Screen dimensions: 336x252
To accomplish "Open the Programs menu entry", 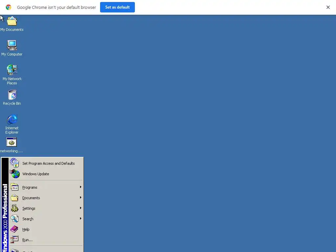I will pyautogui.click(x=46, y=187).
